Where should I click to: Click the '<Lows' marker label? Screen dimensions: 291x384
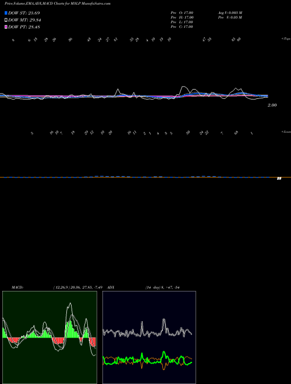coord(286,131)
